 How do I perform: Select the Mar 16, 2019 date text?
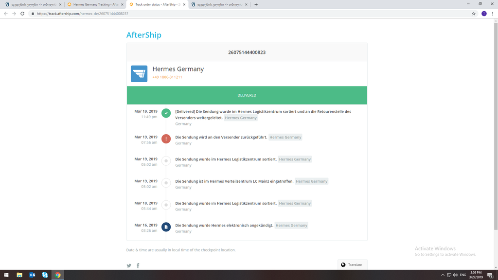coord(146,225)
